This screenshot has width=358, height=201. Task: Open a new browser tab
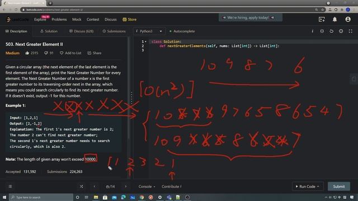click(x=50, y=3)
